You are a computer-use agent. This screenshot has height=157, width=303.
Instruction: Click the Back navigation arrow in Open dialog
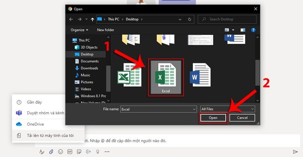(71, 19)
